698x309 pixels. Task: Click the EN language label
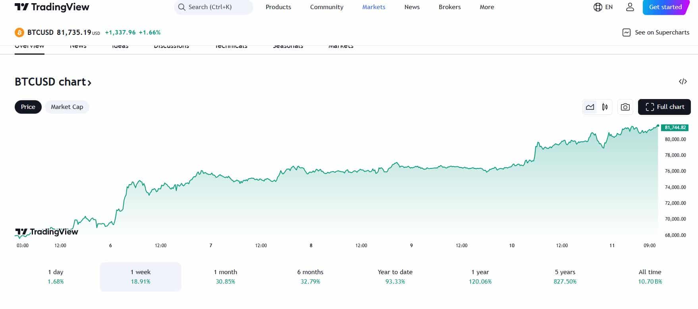coord(609,7)
